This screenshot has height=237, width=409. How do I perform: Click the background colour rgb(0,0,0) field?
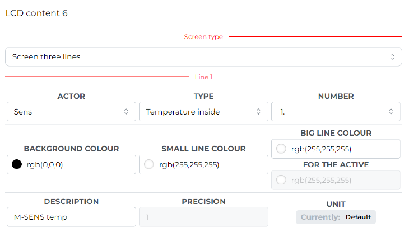(71, 164)
